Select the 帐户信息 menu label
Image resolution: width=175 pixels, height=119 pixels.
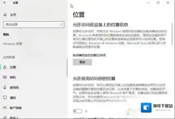pyautogui.click(x=16, y=108)
